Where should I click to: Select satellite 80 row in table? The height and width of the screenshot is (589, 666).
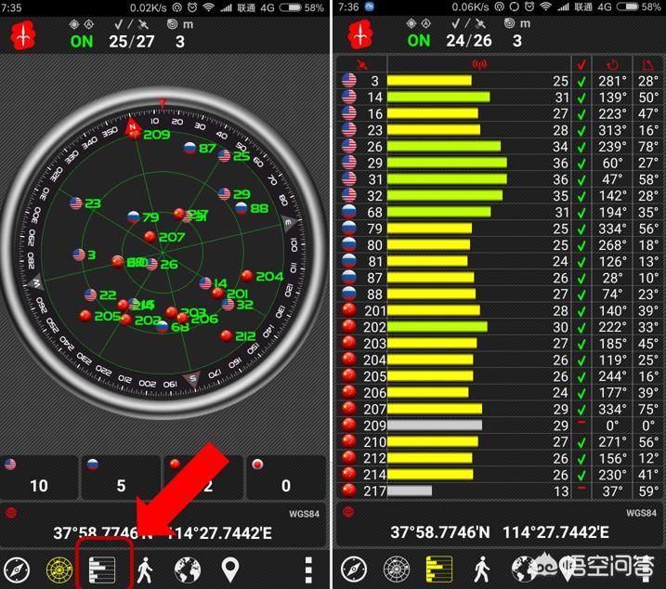[500, 245]
